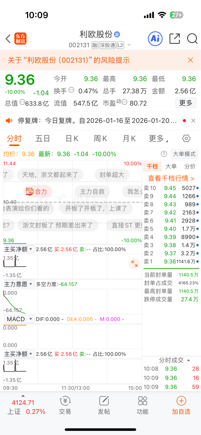The width and height of the screenshot is (201, 435).
Task: Open 主力意愿 indicator dropdown
Action: coord(19,284)
